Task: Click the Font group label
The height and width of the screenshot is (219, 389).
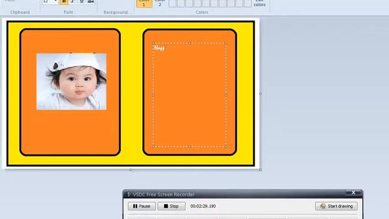Action: [68, 12]
